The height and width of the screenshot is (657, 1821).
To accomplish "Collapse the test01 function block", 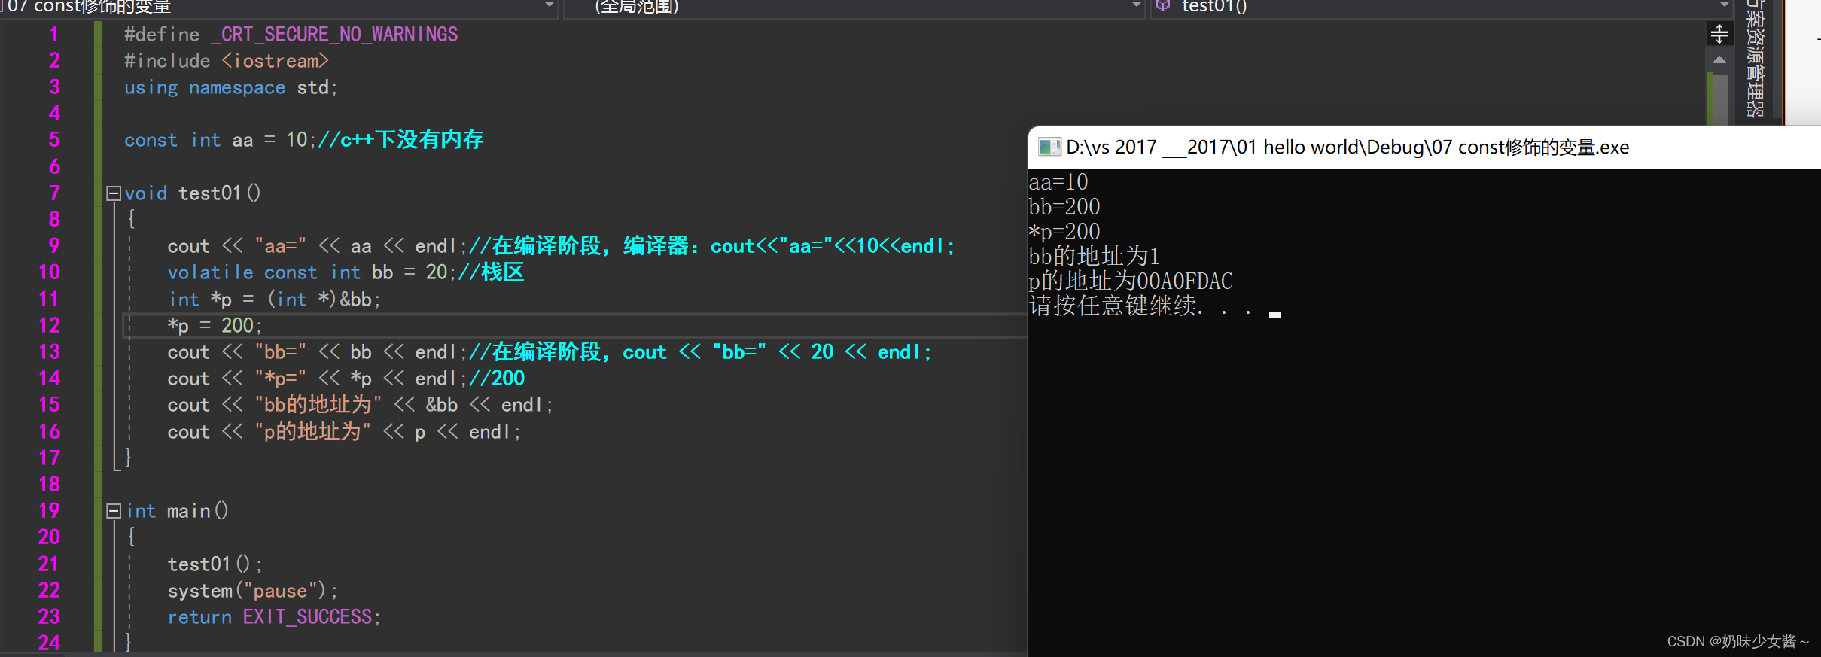I will 114,193.
